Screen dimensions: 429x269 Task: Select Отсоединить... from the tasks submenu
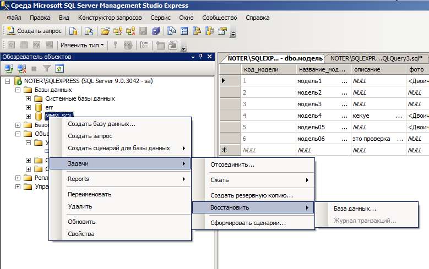(253, 164)
